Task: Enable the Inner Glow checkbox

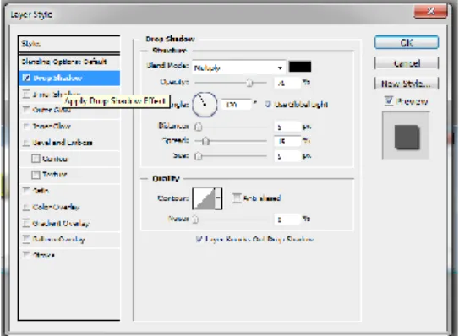Action: pyautogui.click(x=26, y=127)
